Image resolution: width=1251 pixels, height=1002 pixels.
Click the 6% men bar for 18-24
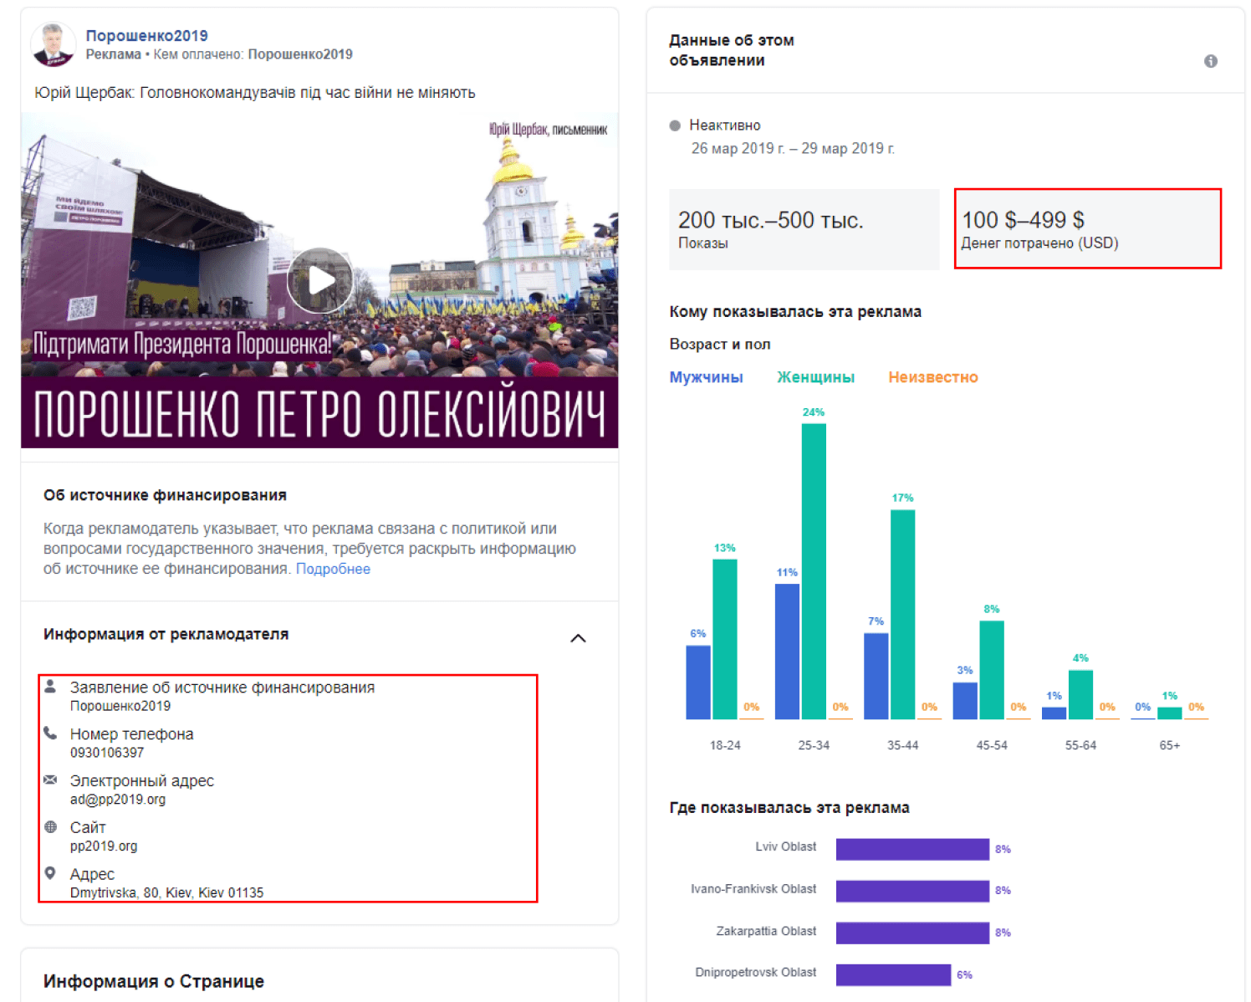tap(698, 682)
